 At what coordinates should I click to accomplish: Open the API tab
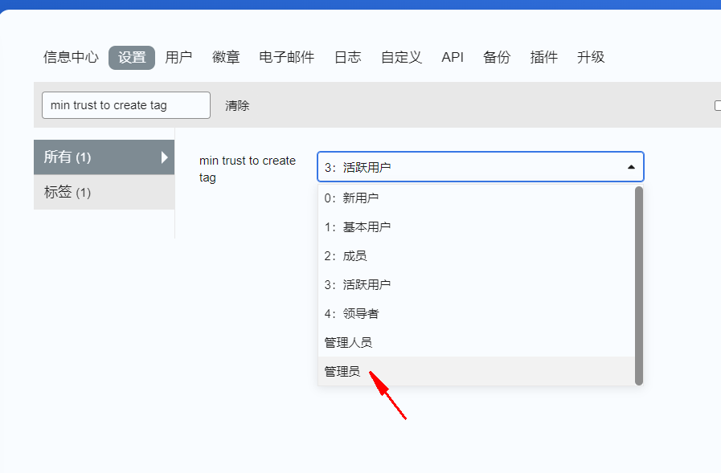(x=453, y=57)
